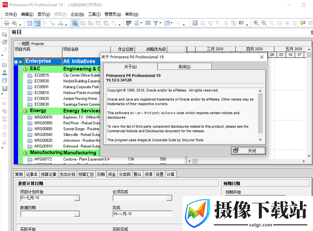This screenshot has width=313, height=231.
Task: Open the 显示(V) menu
Action: [44, 15]
